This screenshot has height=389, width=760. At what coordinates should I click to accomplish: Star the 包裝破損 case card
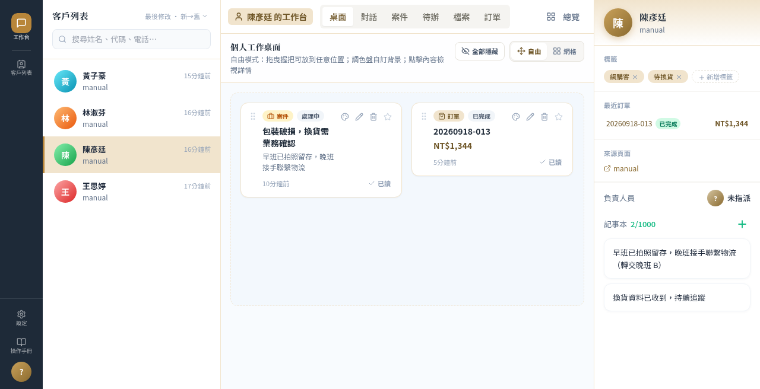(388, 117)
